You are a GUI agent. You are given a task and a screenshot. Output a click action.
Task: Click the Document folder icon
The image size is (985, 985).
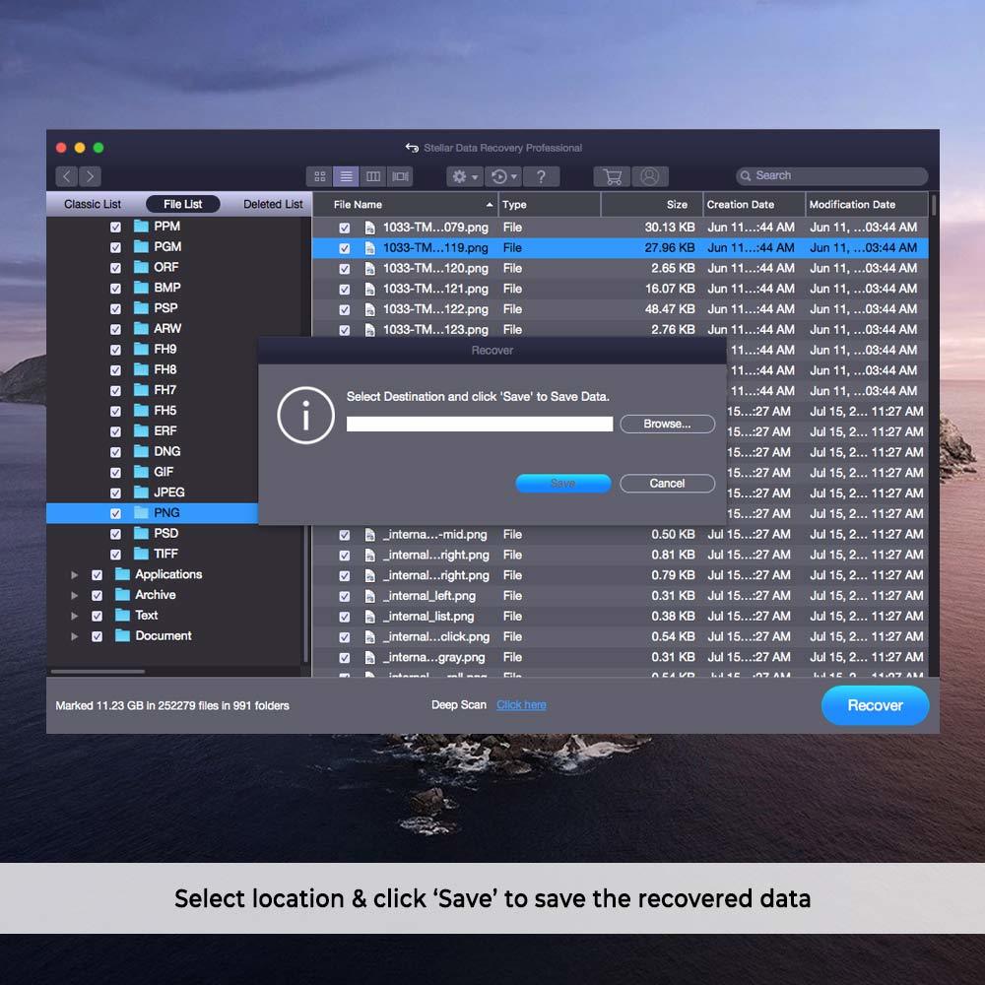point(122,635)
